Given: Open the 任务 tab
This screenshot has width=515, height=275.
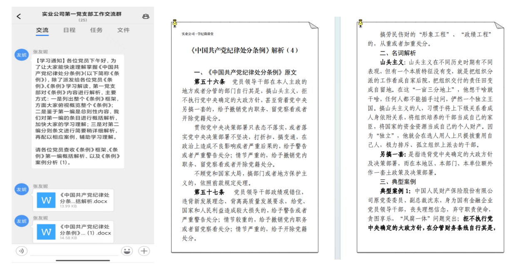Looking at the screenshot, I should 96,30.
